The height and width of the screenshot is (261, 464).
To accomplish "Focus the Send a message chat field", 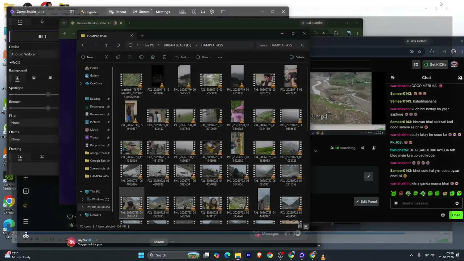I will 426,203.
